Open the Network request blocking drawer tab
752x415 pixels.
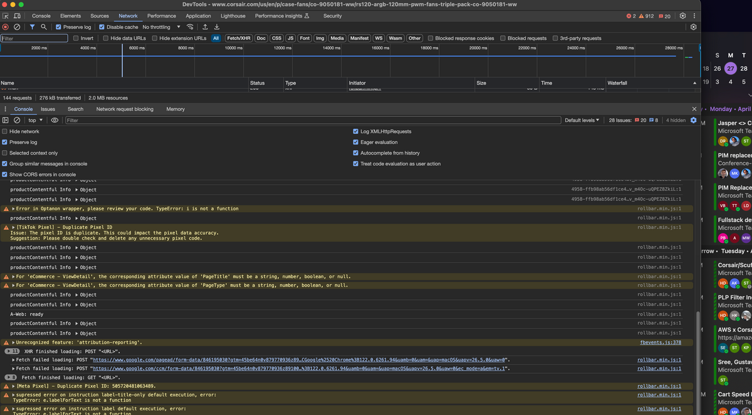point(125,109)
